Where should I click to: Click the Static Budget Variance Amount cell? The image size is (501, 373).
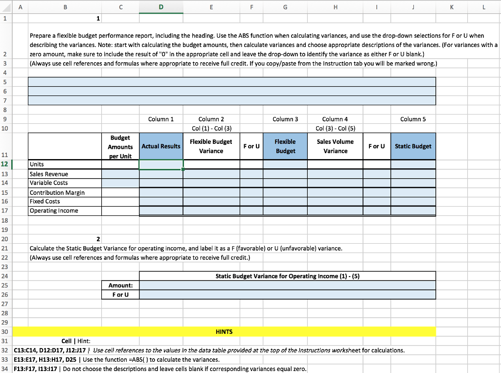(288, 285)
